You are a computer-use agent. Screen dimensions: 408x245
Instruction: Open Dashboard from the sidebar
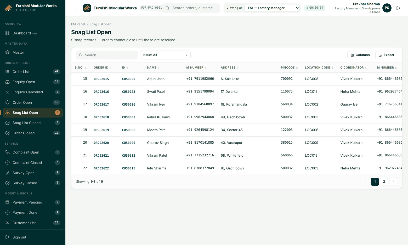point(33,33)
